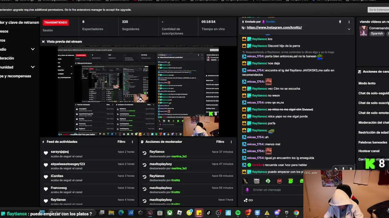Open Google Chrome from the taskbar
Image resolution: width=389 pixels, height=218 pixels.
coord(296,213)
